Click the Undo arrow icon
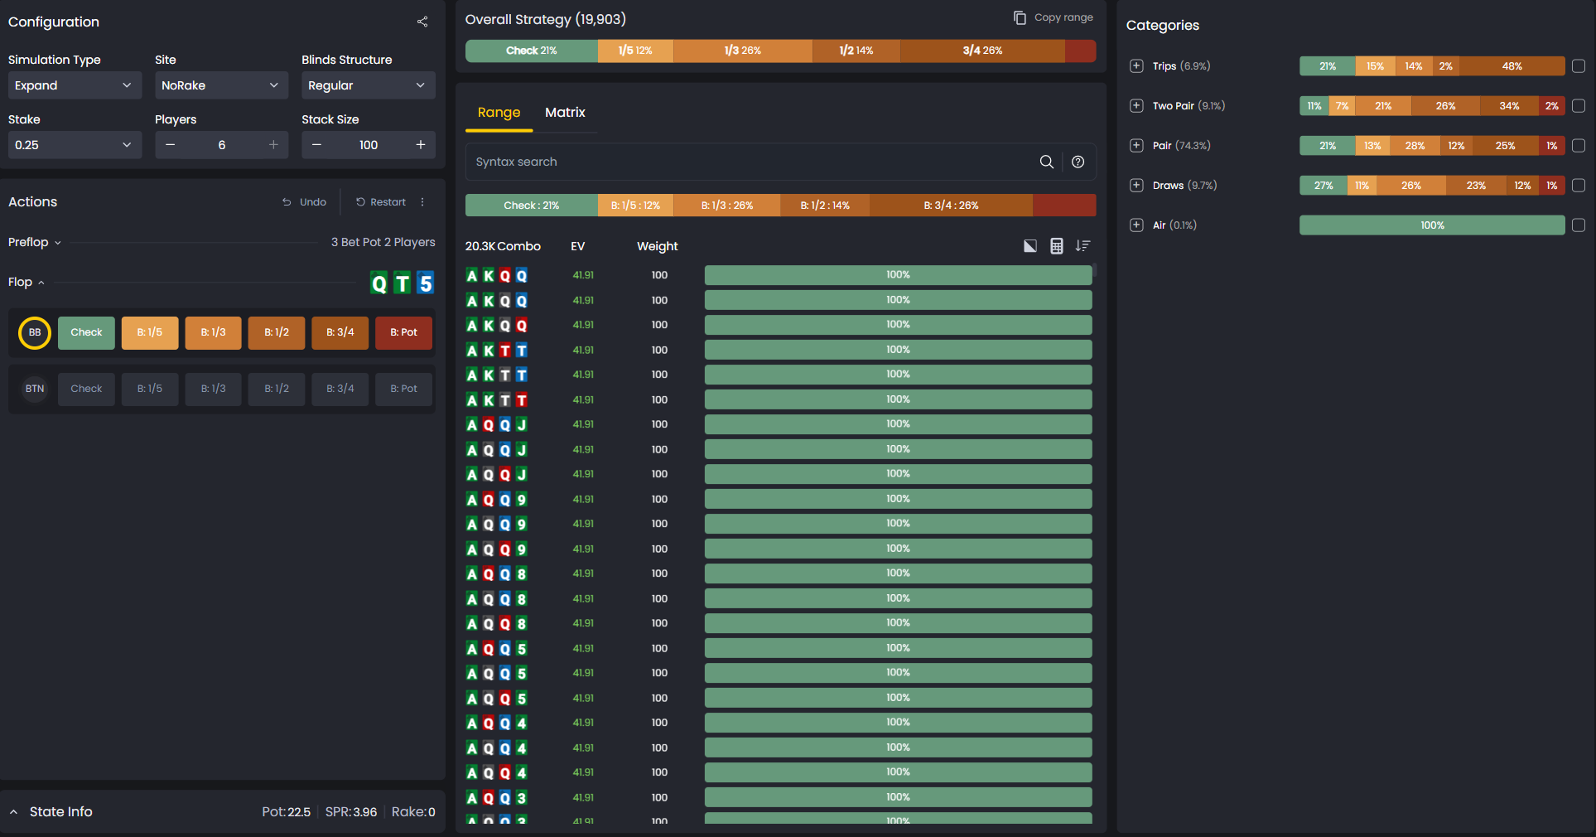Screen dimensions: 1596x837 pyautogui.click(x=287, y=202)
